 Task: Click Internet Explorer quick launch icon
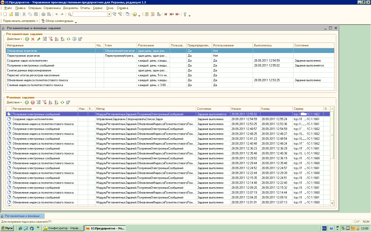20,228
